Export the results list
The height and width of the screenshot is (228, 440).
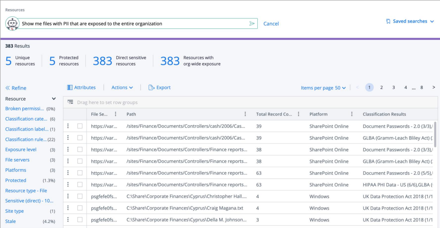tap(159, 87)
